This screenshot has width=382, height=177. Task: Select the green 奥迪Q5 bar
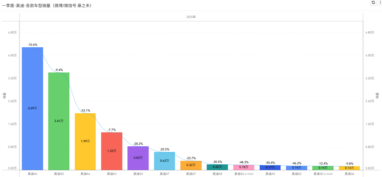click(x=59, y=121)
